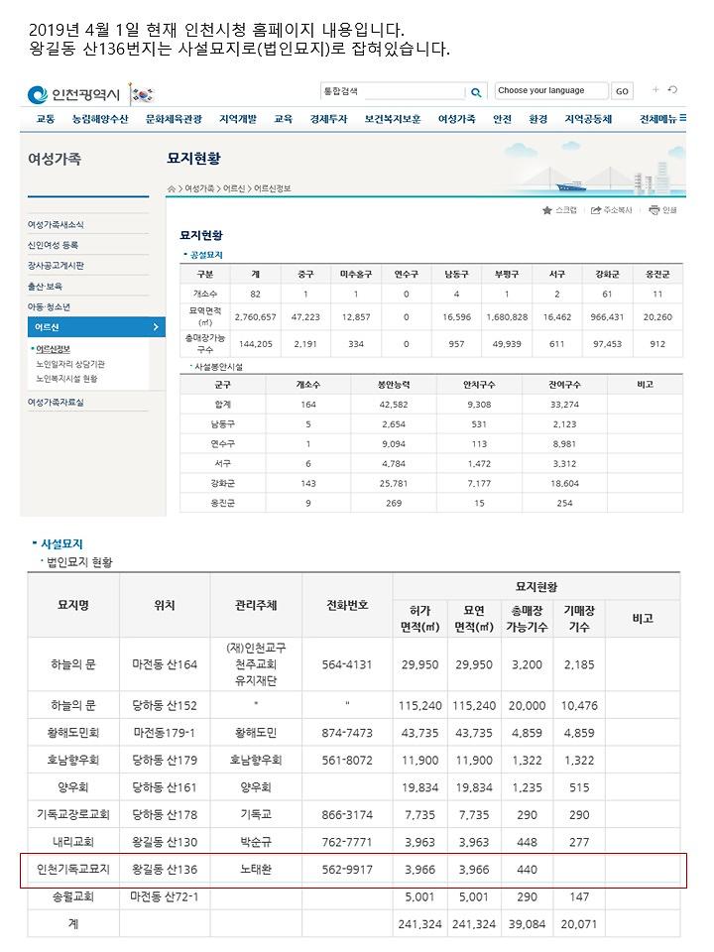Open the 안전 top menu

click(x=502, y=119)
